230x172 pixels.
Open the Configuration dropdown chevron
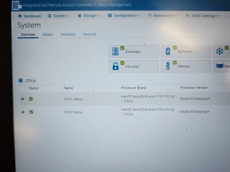[138, 16]
